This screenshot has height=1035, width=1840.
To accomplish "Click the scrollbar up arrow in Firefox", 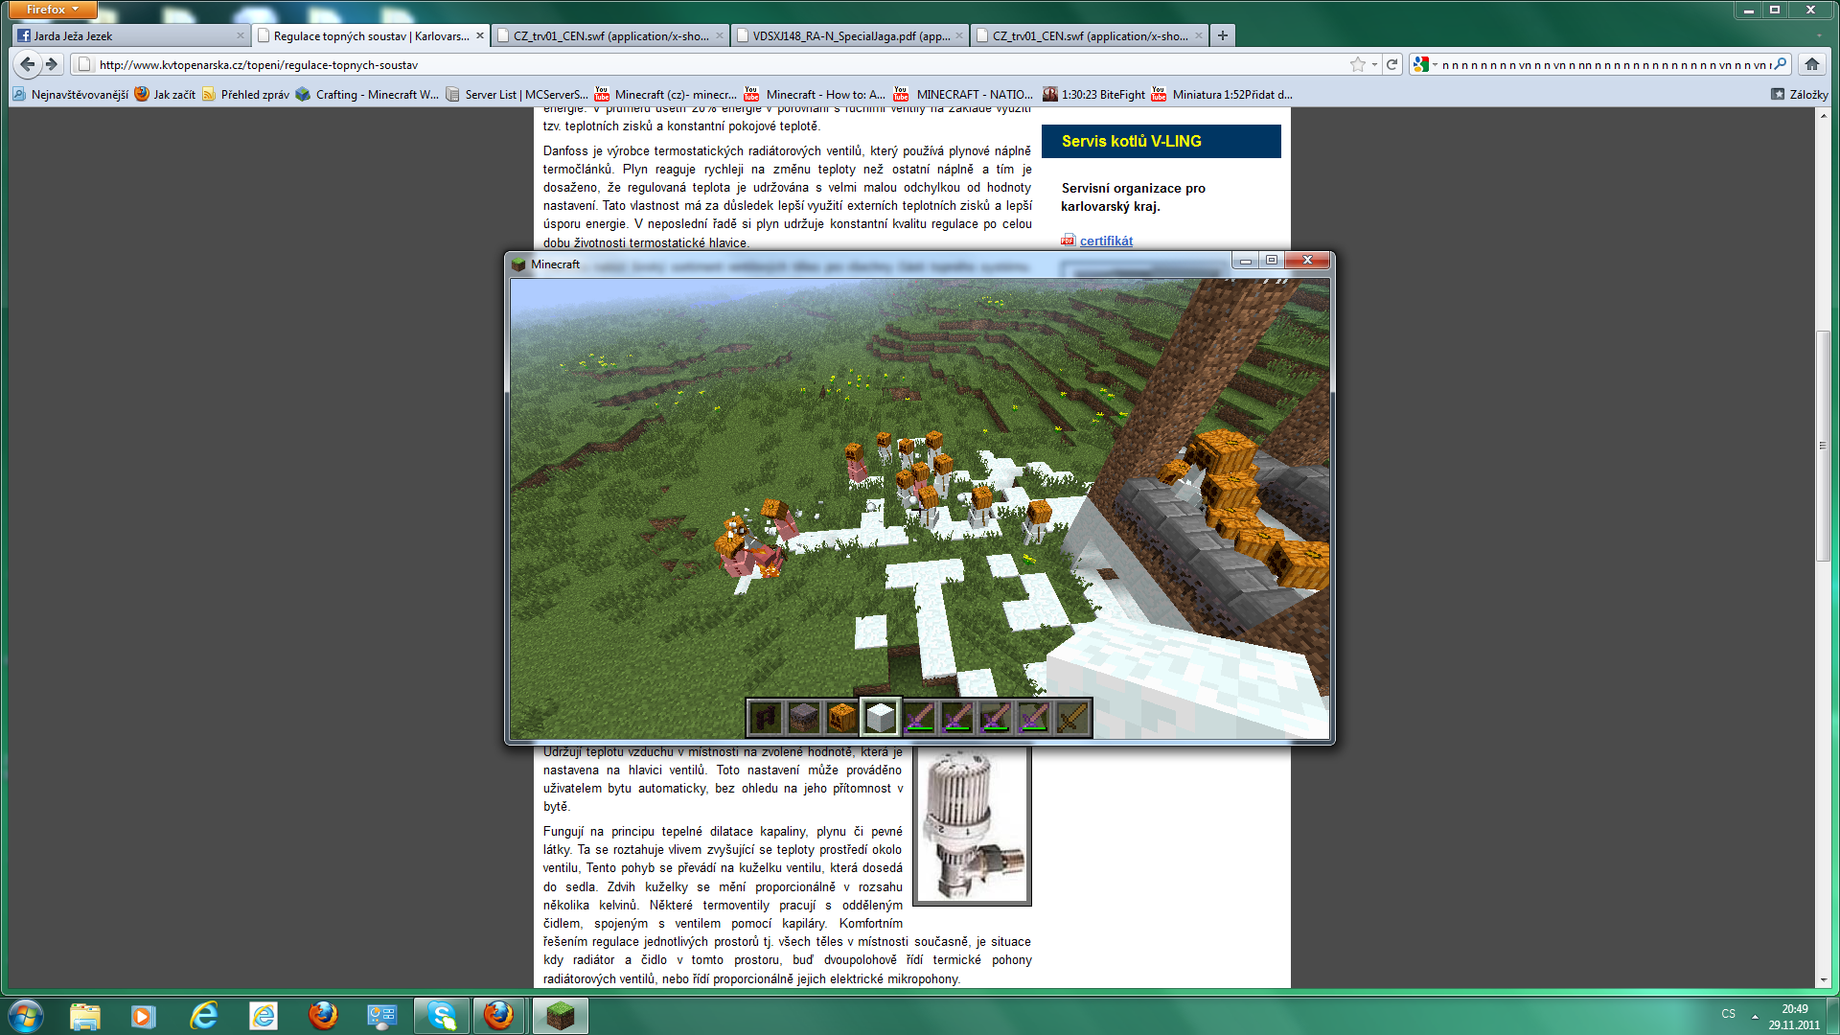I will click(1823, 115).
